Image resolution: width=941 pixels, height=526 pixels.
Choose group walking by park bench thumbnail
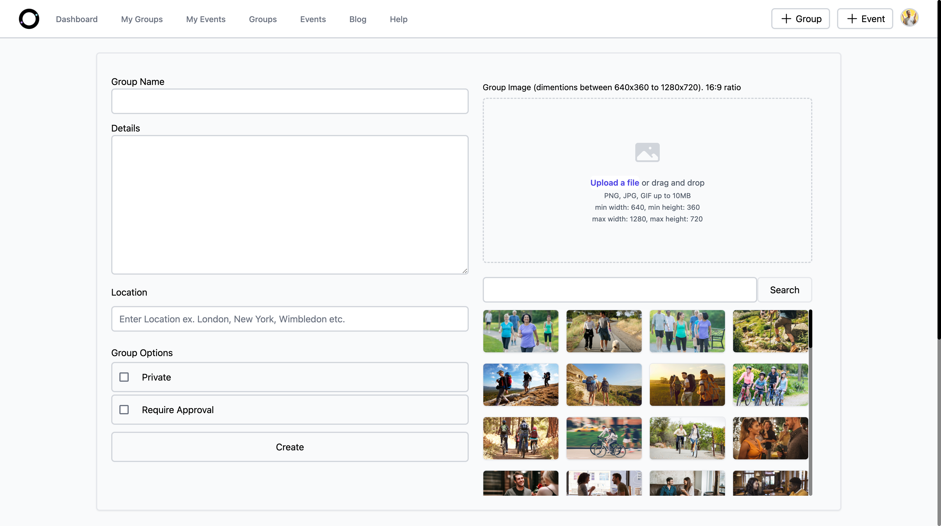(687, 331)
